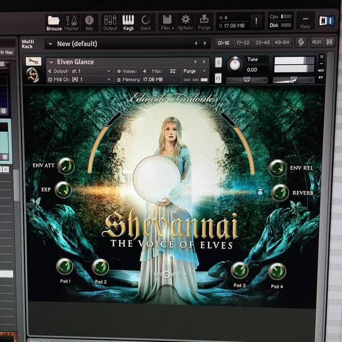This screenshot has width=342, height=342.
Task: Open the Files menu dropdown
Action: [167, 23]
